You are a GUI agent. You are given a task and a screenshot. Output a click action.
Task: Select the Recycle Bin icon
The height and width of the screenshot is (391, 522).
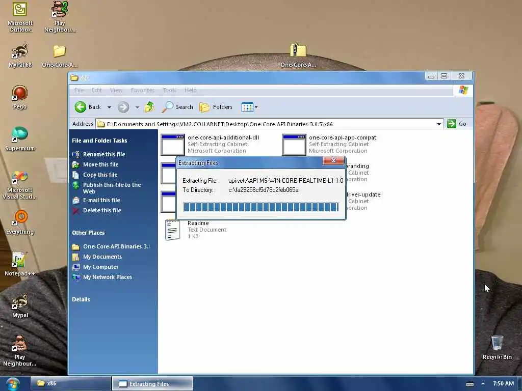[x=497, y=347]
